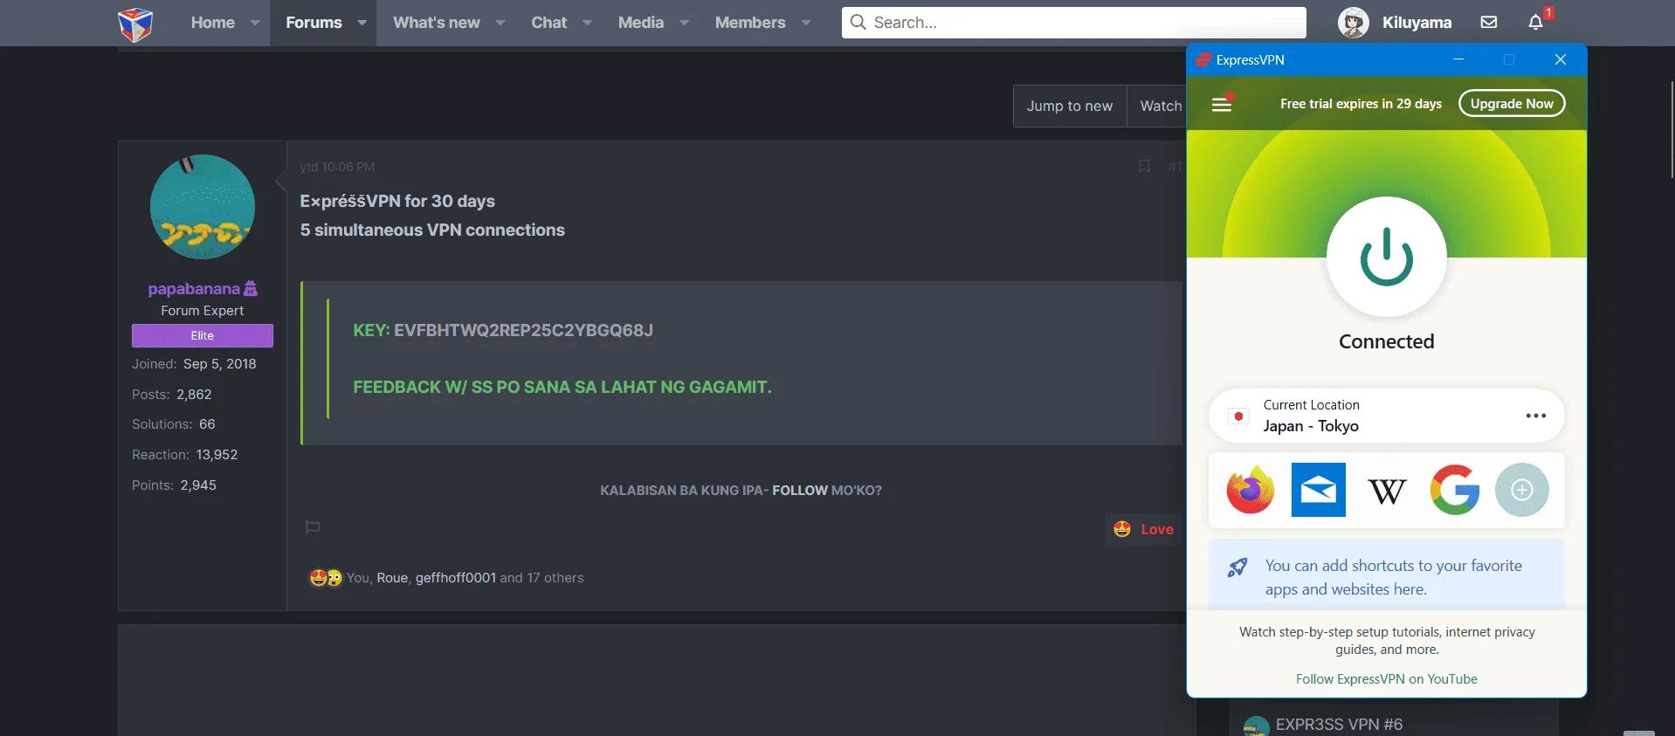Image resolution: width=1675 pixels, height=736 pixels.
Task: Open the Home tab
Action: coord(213,23)
